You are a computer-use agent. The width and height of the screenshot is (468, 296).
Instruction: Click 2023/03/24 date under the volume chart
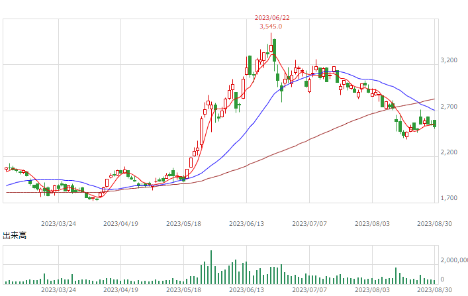pyautogui.click(x=58, y=290)
